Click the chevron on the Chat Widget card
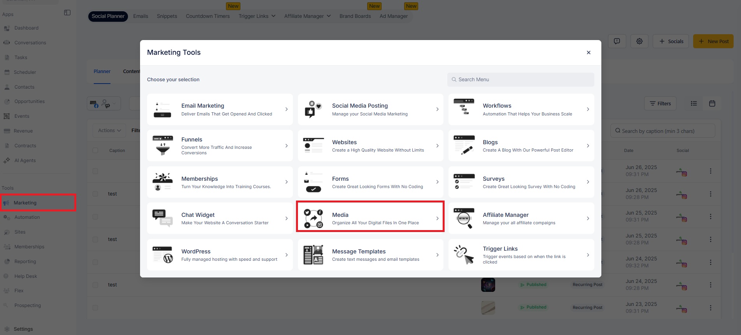Image resolution: width=741 pixels, height=335 pixels. 287,218
